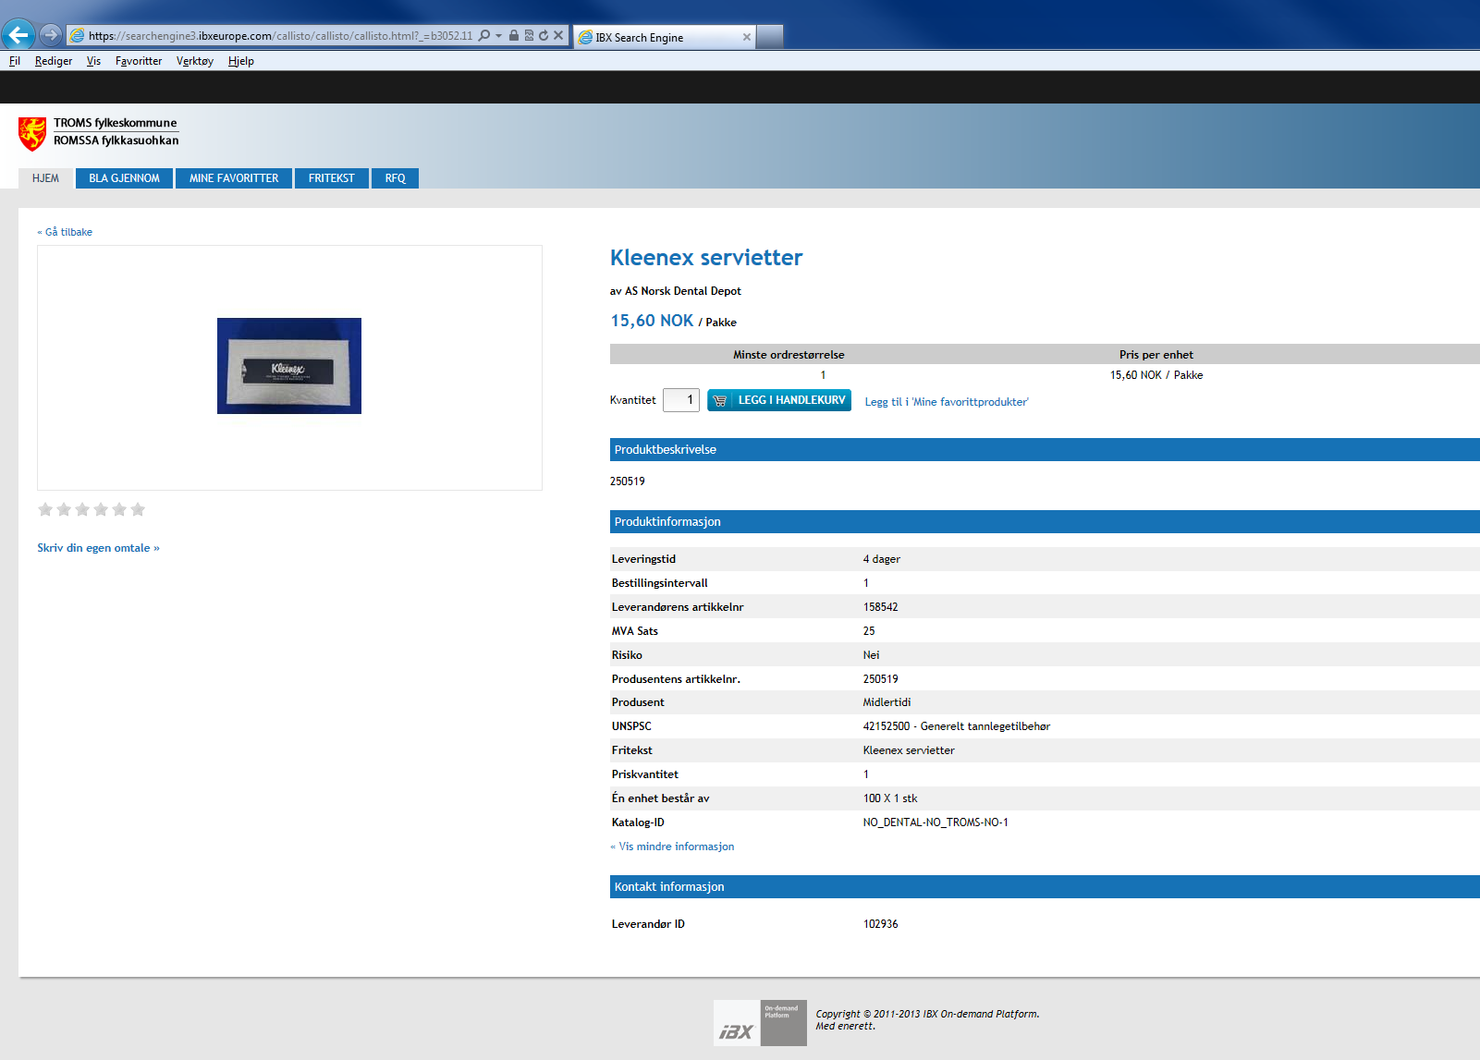Click the UNSPSC value Generelt tannlegetilbehør

[957, 726]
